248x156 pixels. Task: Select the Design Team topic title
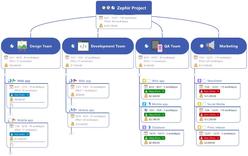[41, 46]
